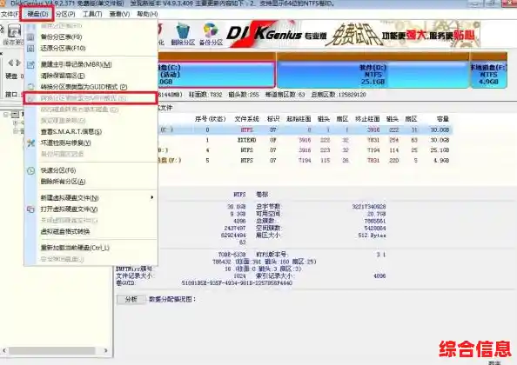This screenshot has height=365, width=517.
Task: Select 重建主引导记录(MBR) menu entry
Action: pos(91,64)
